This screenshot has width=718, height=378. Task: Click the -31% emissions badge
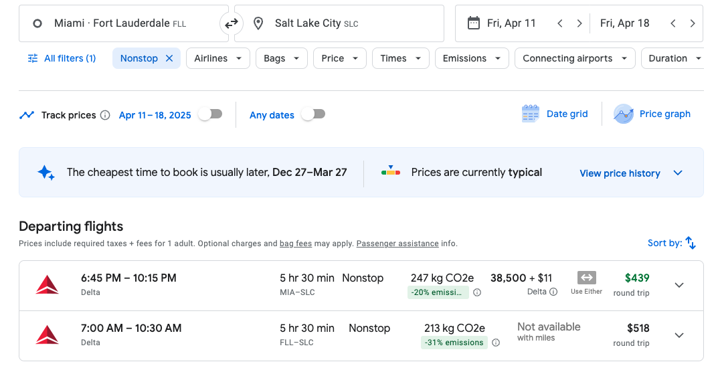pyautogui.click(x=454, y=343)
